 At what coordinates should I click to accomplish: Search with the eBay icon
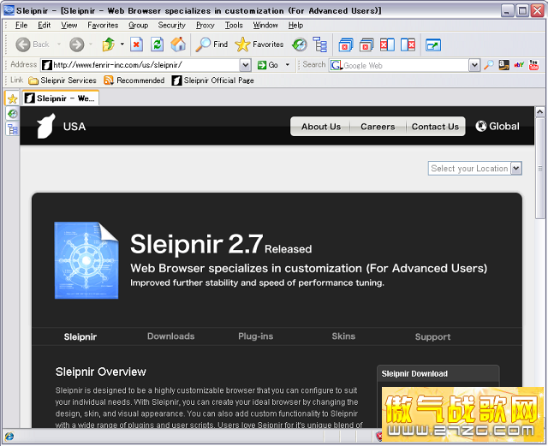519,65
